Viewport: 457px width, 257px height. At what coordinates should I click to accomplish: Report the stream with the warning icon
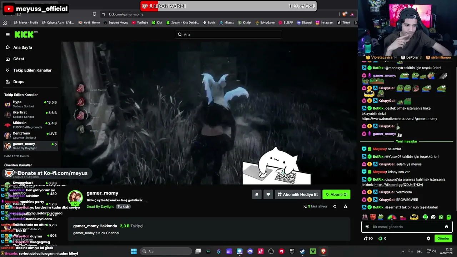(x=345, y=206)
